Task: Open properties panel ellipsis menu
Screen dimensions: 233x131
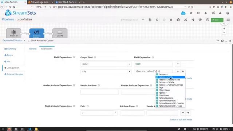Action: (218, 41)
